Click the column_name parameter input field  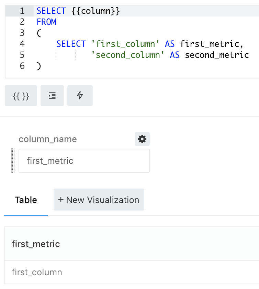84,160
